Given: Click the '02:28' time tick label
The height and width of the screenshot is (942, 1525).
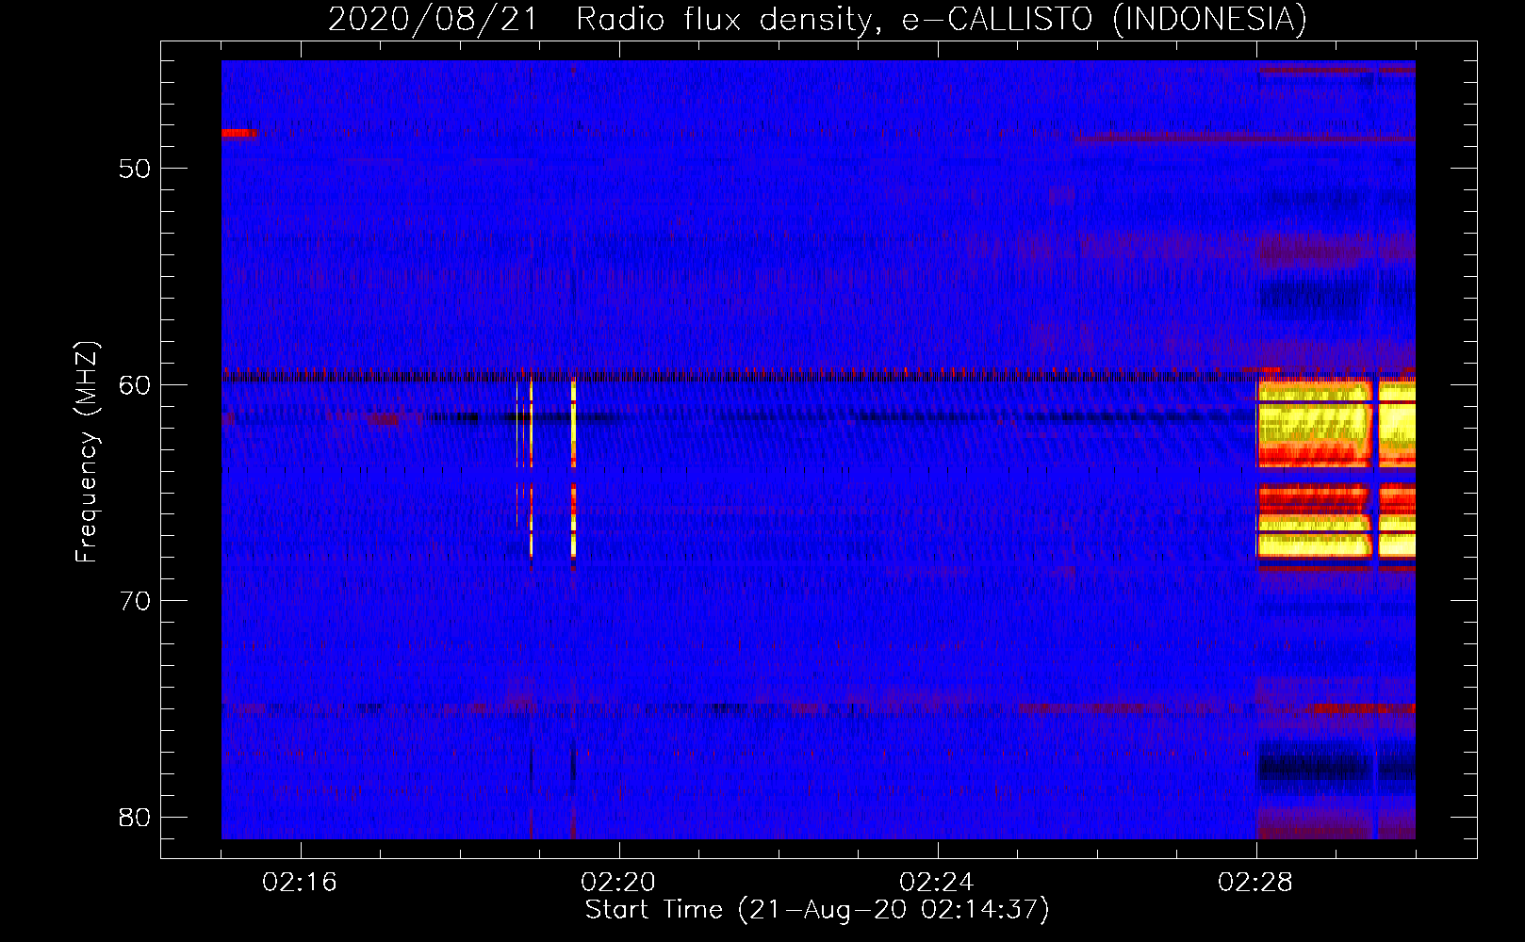Looking at the screenshot, I should pos(1255,883).
